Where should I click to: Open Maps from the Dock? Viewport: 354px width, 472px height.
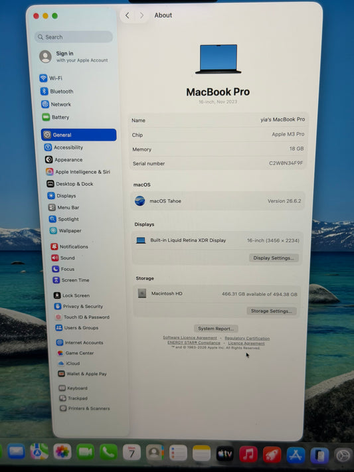(39, 451)
